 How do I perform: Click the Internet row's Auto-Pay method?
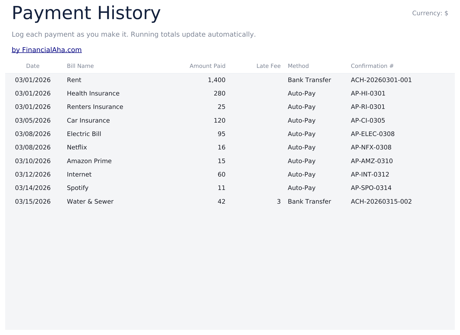point(302,174)
